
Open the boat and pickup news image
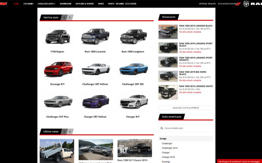tap(96, 150)
